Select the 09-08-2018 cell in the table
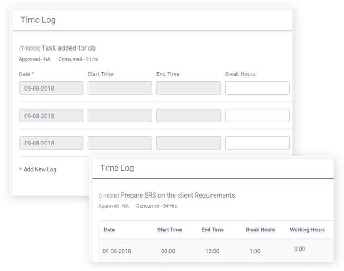The height and width of the screenshot is (271, 344). [x=117, y=251]
